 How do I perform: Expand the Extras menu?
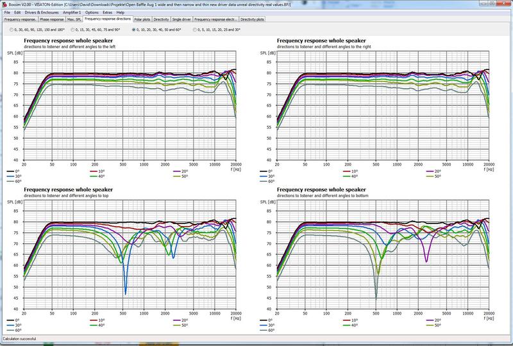[x=108, y=12]
